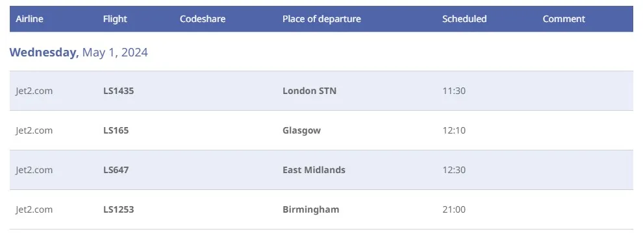Open flight LS1253 details
643x236 pixels.
(x=118, y=209)
